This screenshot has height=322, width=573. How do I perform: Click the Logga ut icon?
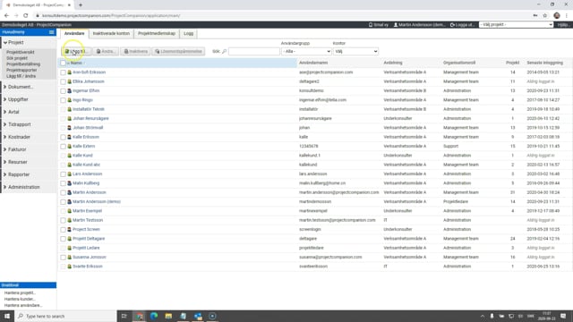tap(452, 25)
